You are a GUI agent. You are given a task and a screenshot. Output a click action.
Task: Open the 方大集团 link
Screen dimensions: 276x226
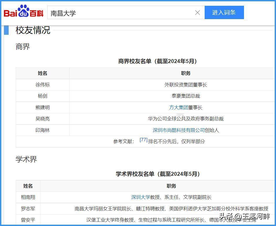point(178,108)
